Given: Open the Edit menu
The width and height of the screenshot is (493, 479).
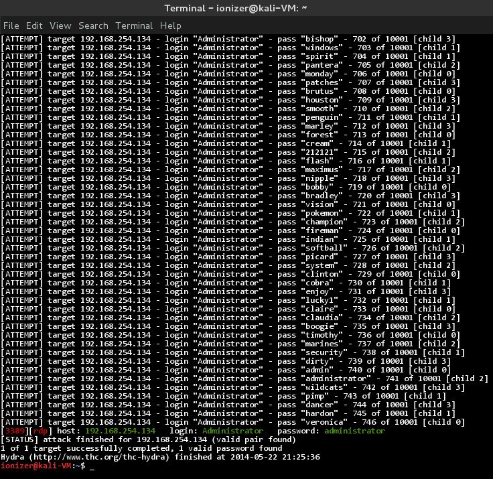Looking at the screenshot, I should 34,25.
